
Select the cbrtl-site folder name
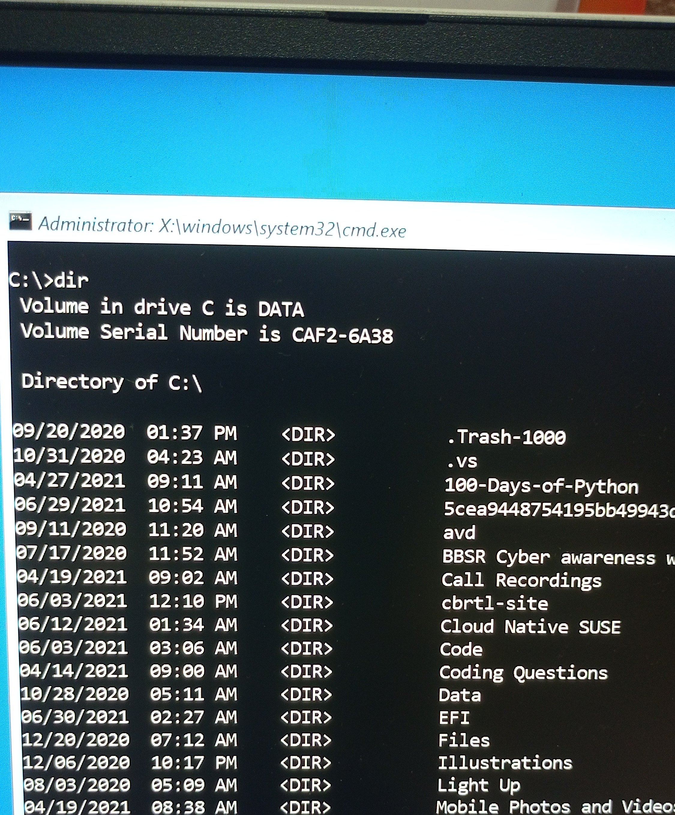pyautogui.click(x=495, y=603)
